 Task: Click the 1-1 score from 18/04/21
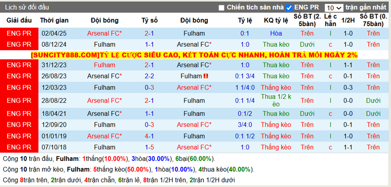[150, 113]
